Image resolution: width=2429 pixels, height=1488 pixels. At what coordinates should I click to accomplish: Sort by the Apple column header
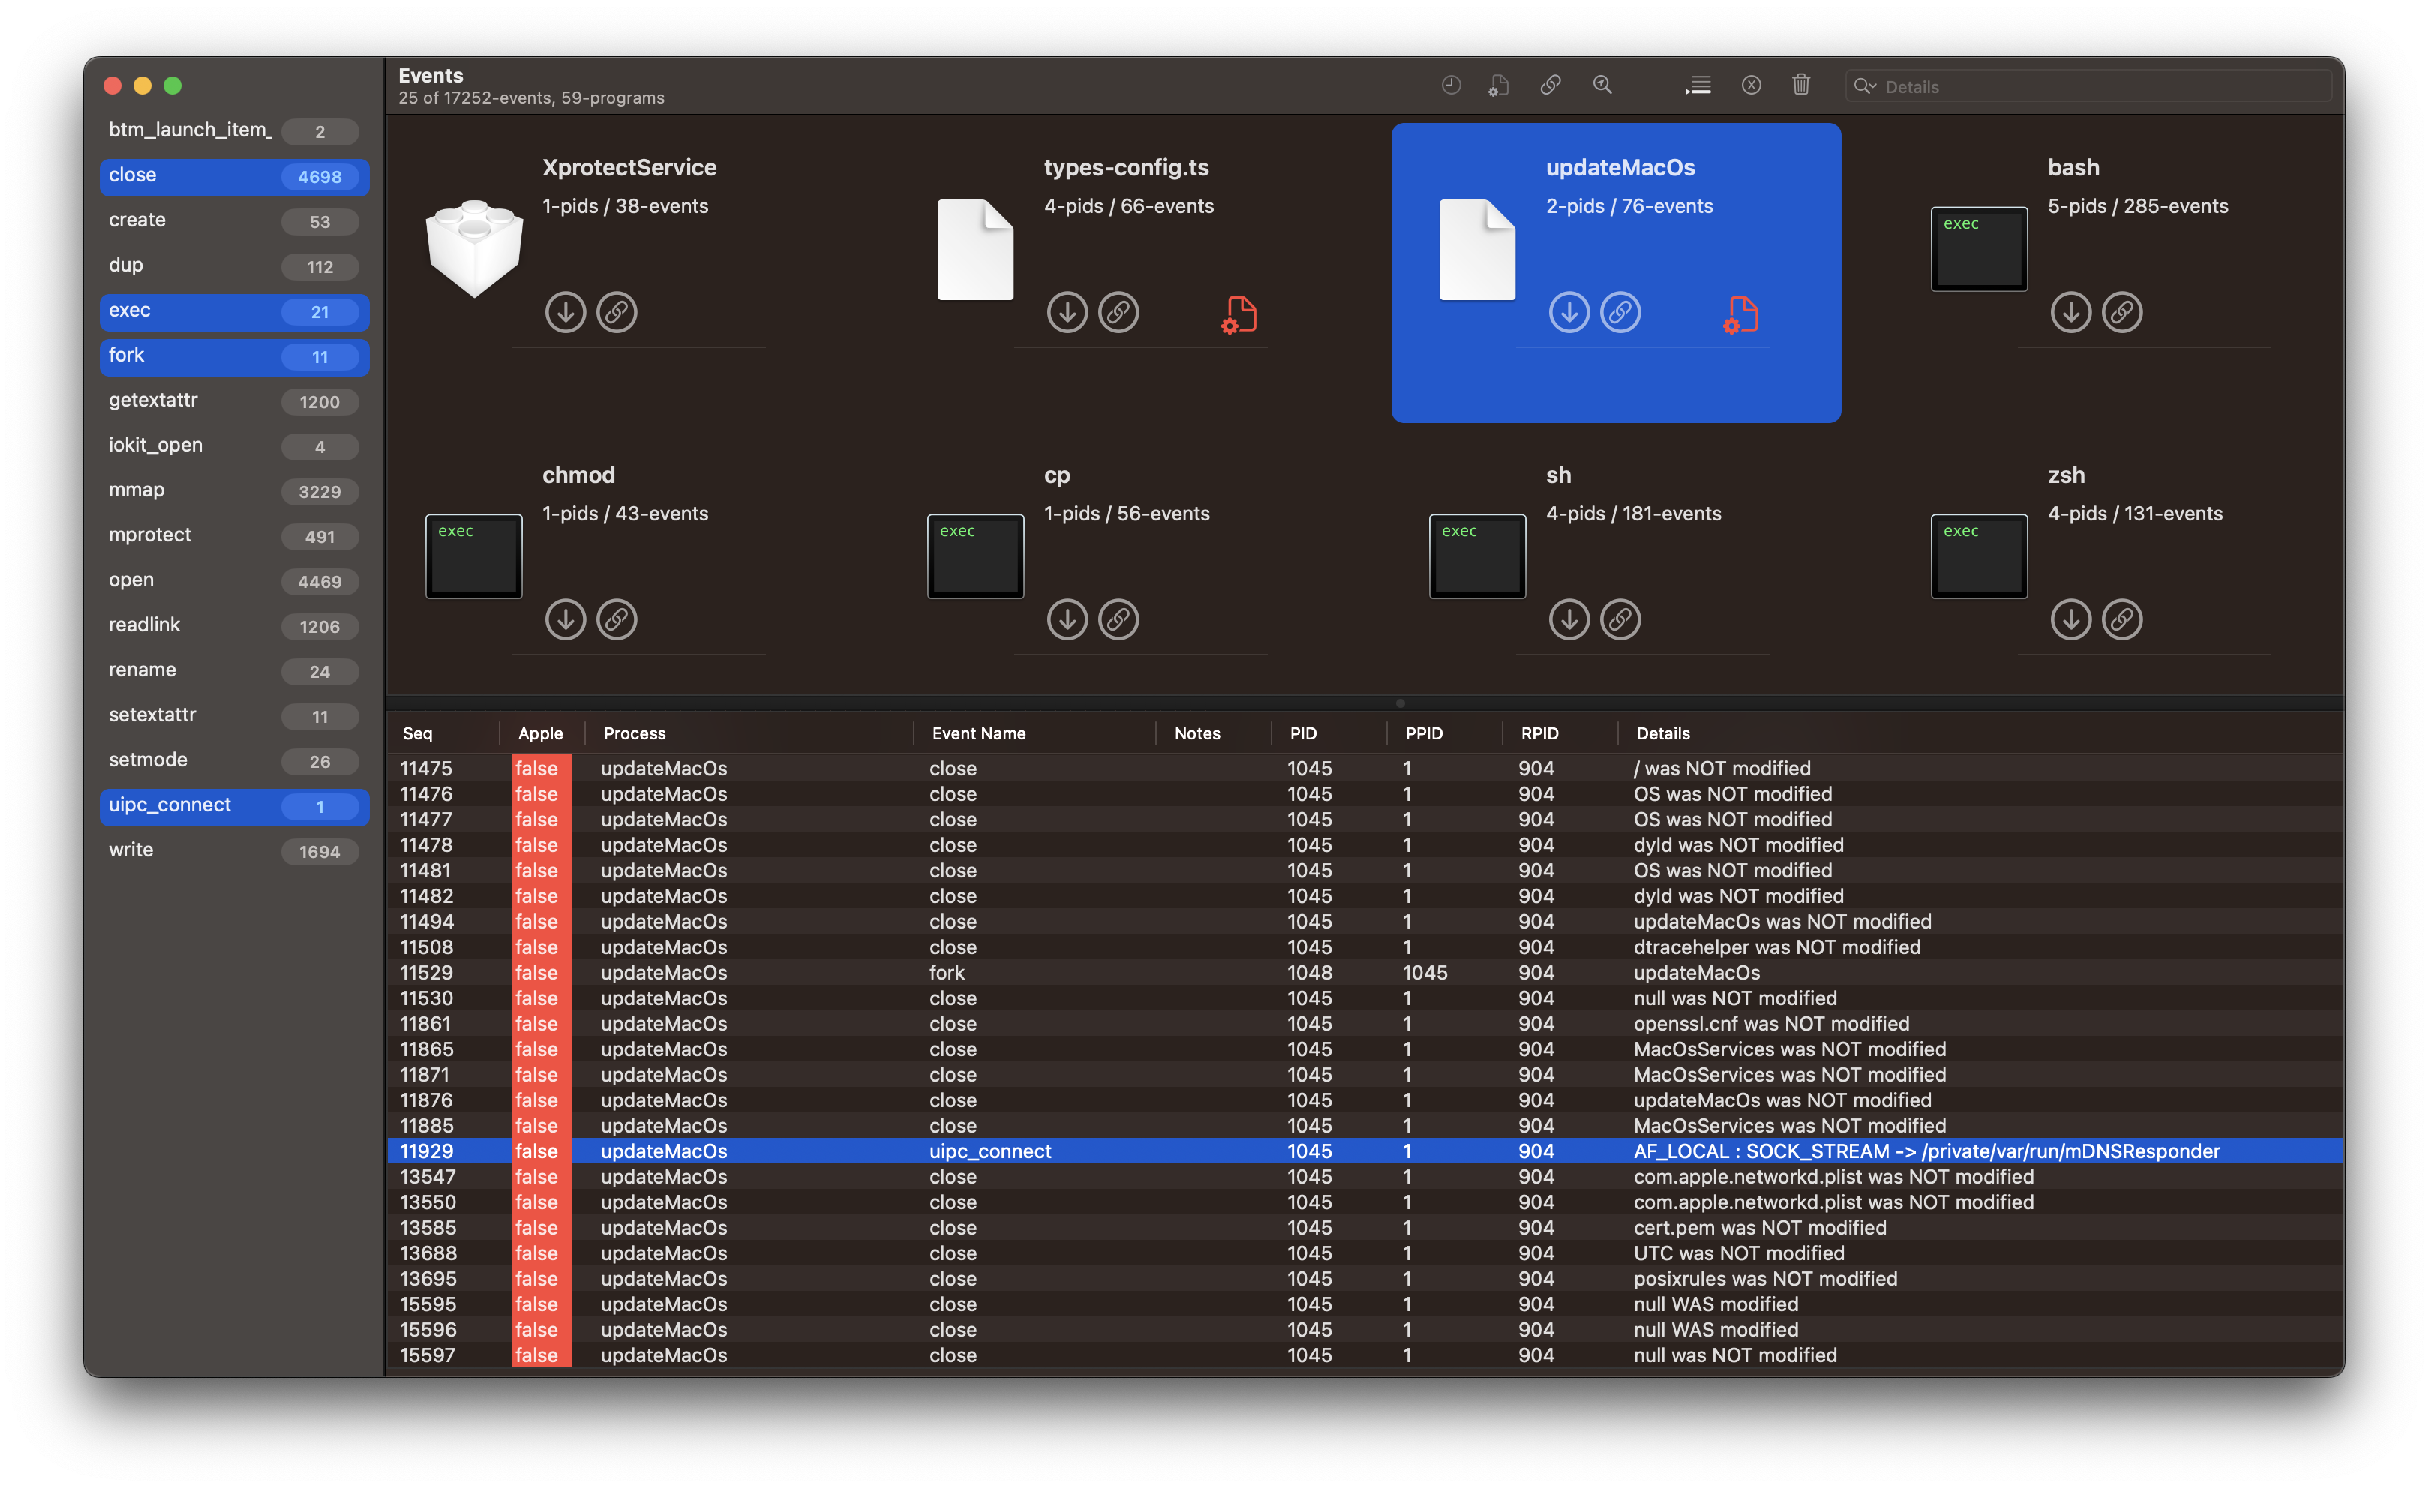tap(542, 733)
